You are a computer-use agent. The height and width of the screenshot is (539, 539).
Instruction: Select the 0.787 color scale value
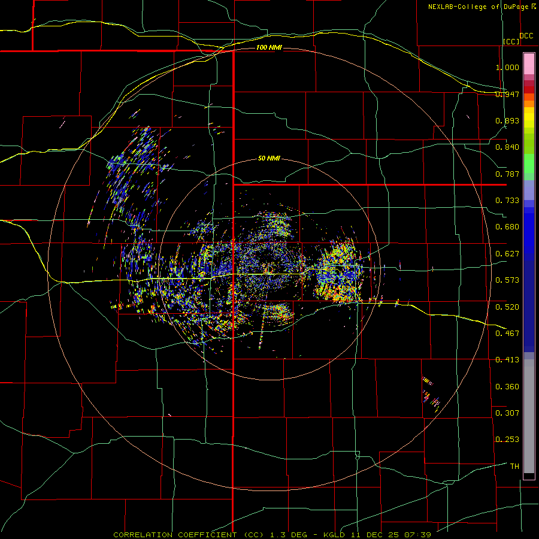[x=507, y=174]
